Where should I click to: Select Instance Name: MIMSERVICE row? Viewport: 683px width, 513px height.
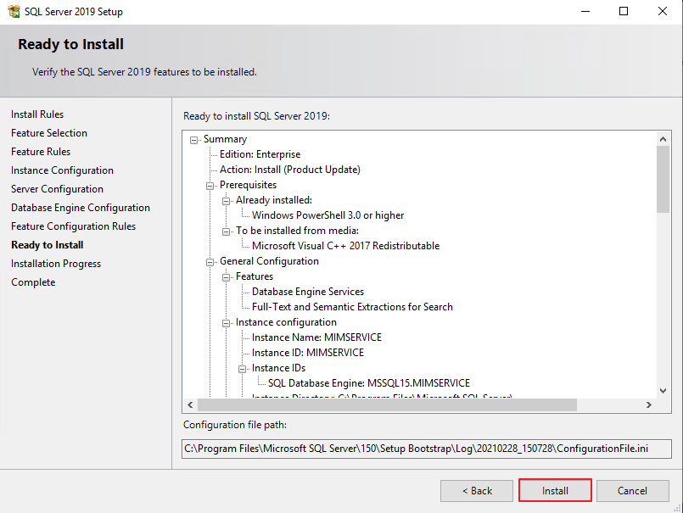point(316,337)
